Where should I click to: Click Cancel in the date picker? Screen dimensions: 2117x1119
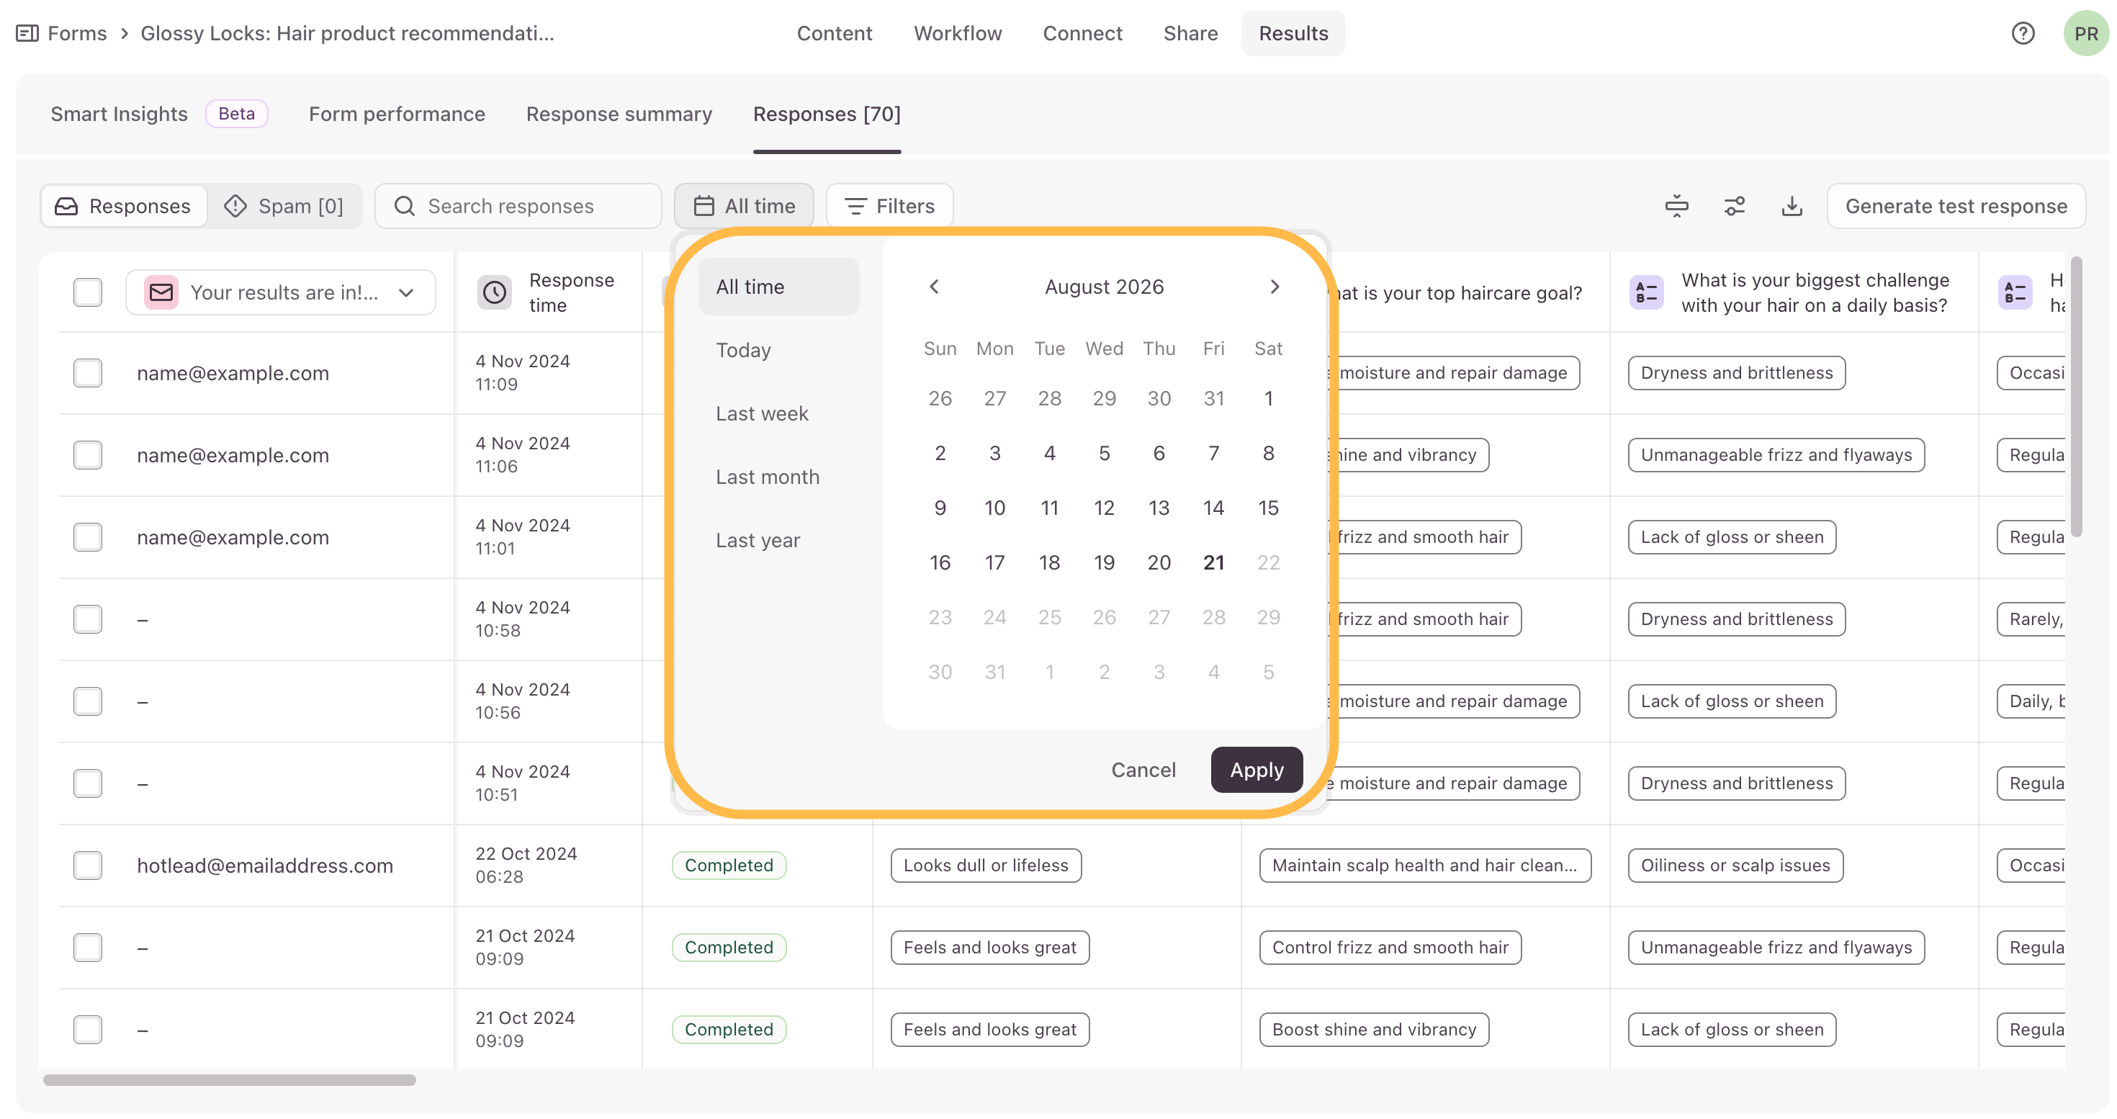tap(1143, 770)
